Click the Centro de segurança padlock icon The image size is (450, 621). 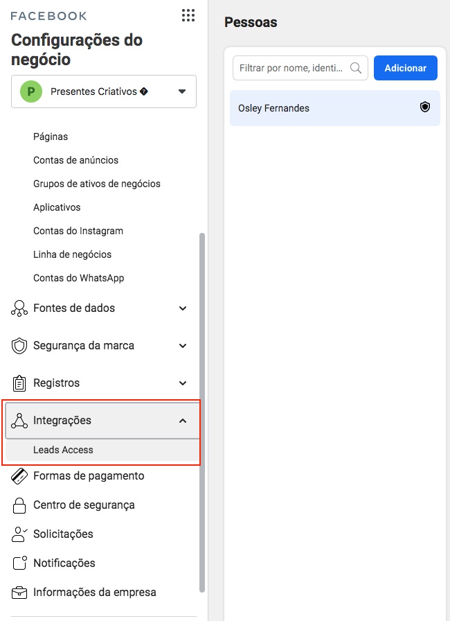point(19,505)
